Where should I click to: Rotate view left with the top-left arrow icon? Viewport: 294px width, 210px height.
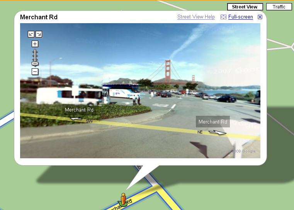31,34
